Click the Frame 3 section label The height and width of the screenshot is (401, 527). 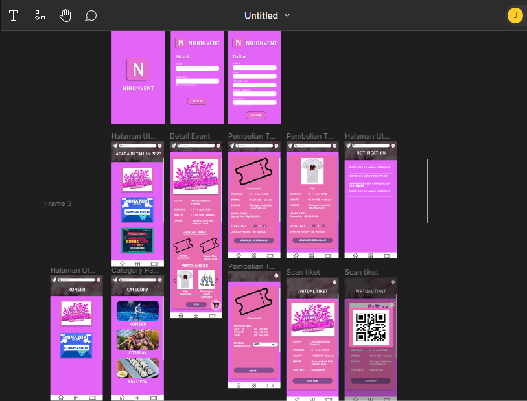point(58,203)
